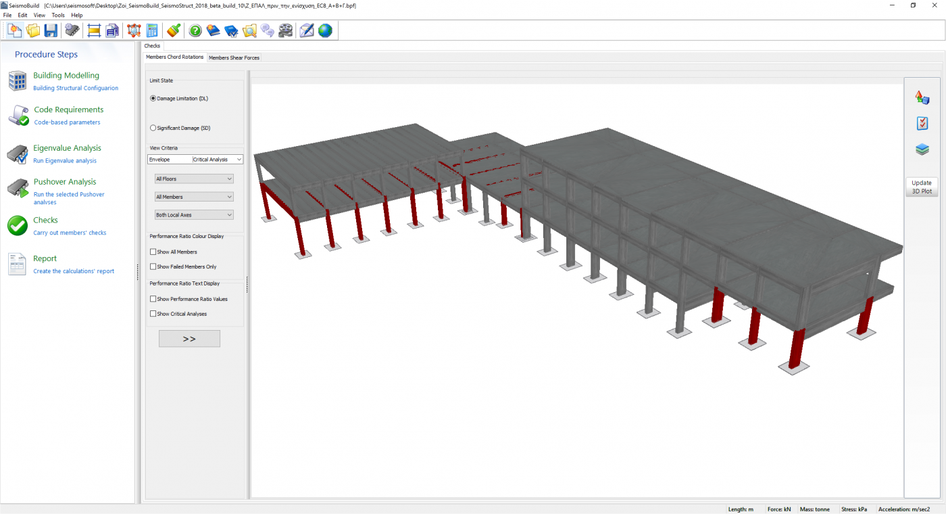Viewport: 946px width, 514px height.
Task: Click the Save floppy disk icon
Action: point(51,30)
